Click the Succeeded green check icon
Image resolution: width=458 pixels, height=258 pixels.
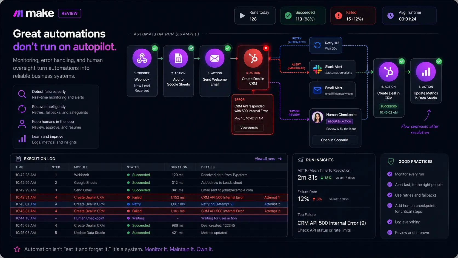[x=288, y=16]
